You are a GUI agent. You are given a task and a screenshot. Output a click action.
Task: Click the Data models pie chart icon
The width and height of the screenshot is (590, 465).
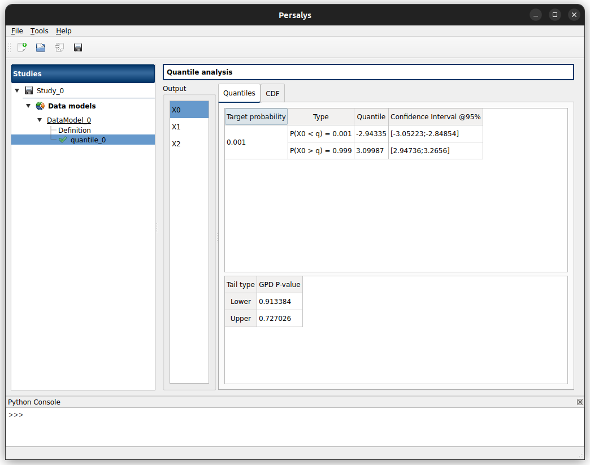coord(40,106)
